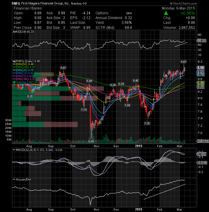Click the 6.86 low price annotation
The width and height of the screenshot is (209, 212).
[x=91, y=141]
